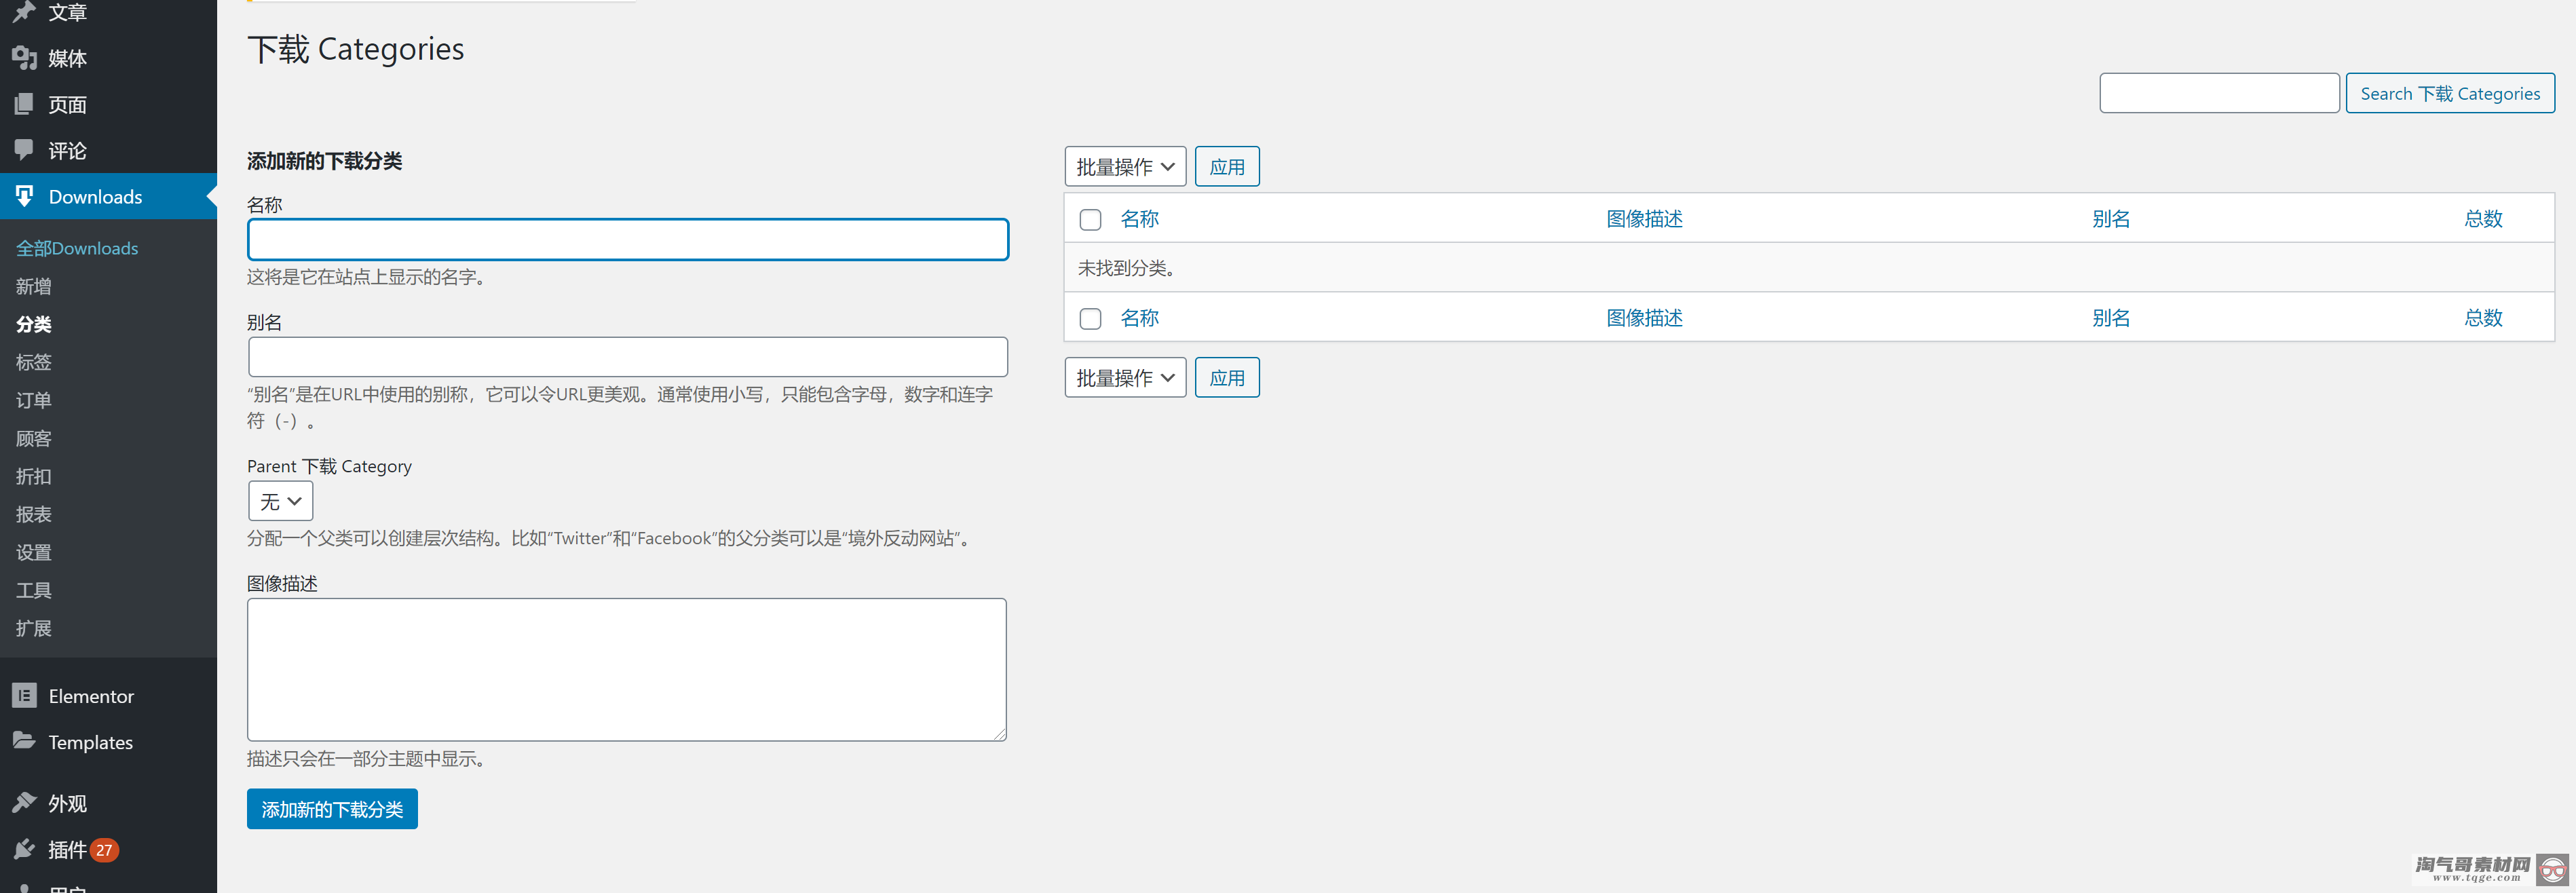Sort by 图像描述 in table header
2576x893 pixels.
[1644, 219]
